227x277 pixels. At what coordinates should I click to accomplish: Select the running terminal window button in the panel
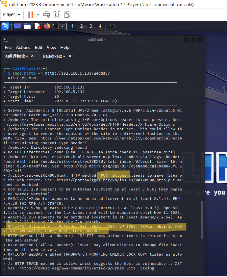pyautogui.click(x=112, y=26)
